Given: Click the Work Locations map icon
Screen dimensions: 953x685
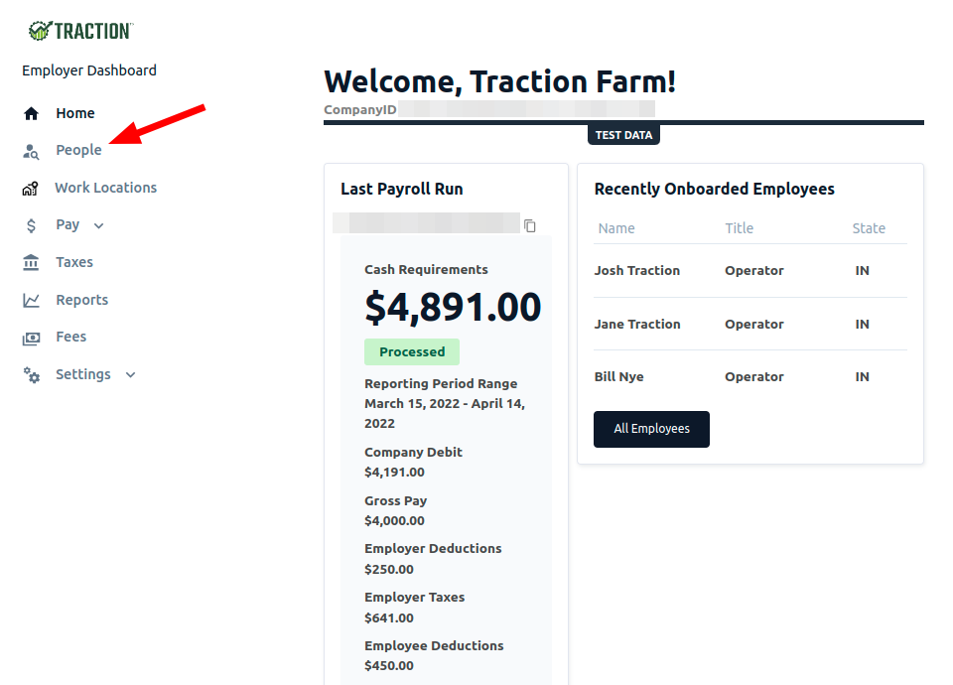Looking at the screenshot, I should click(x=31, y=189).
